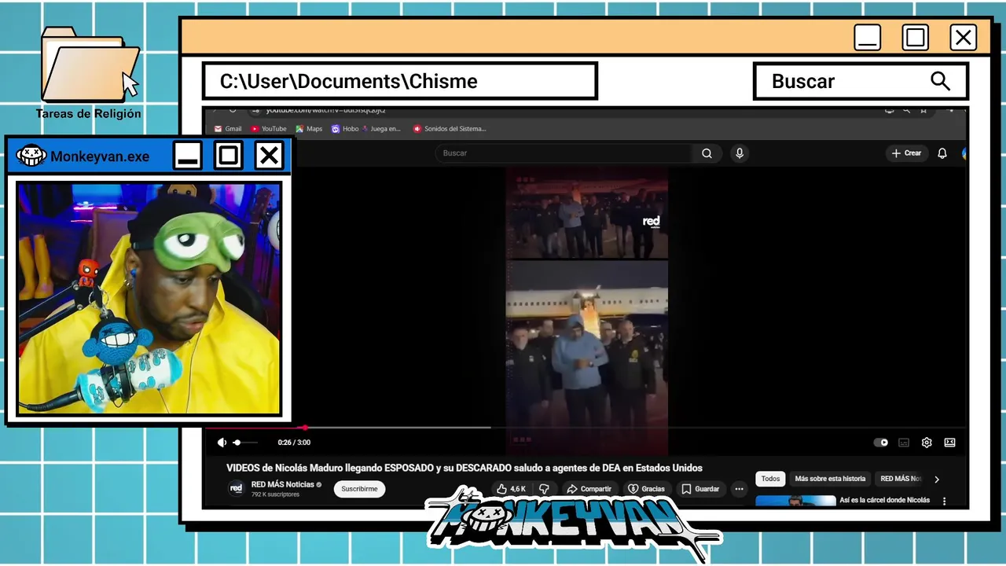Save video with Guardar button
This screenshot has width=1006, height=566.
coord(700,489)
